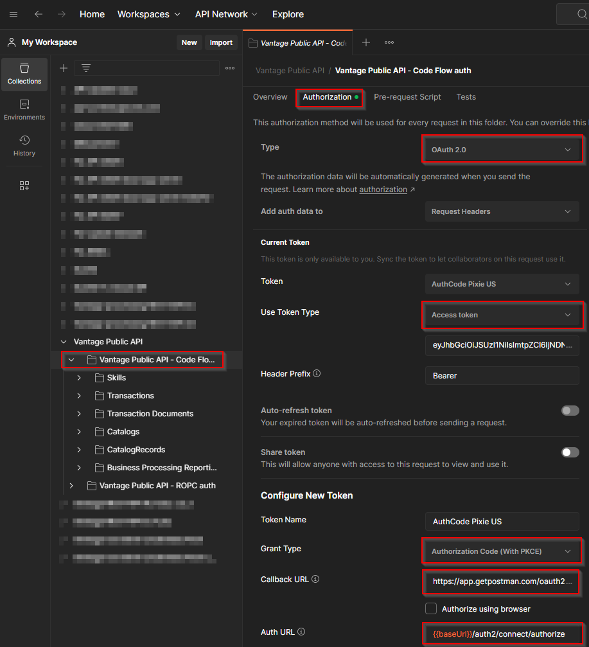Open collections panel three-dot options
This screenshot has width=589, height=647.
pos(230,68)
